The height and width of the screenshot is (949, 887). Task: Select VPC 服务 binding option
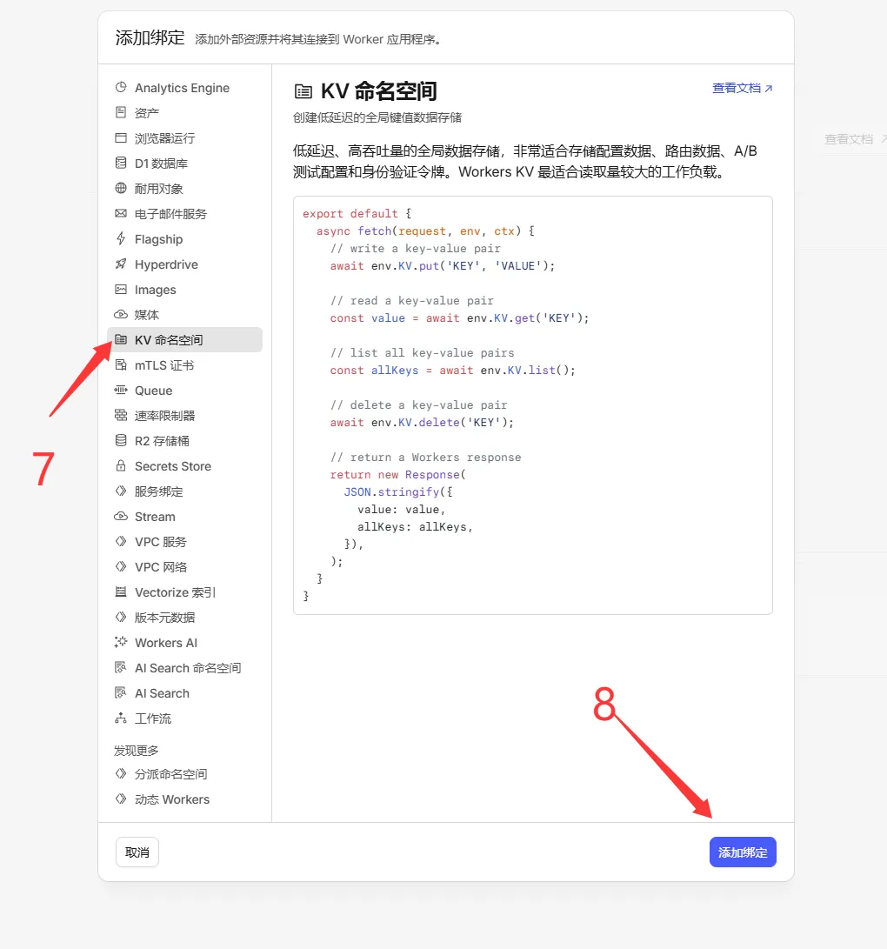coord(184,542)
